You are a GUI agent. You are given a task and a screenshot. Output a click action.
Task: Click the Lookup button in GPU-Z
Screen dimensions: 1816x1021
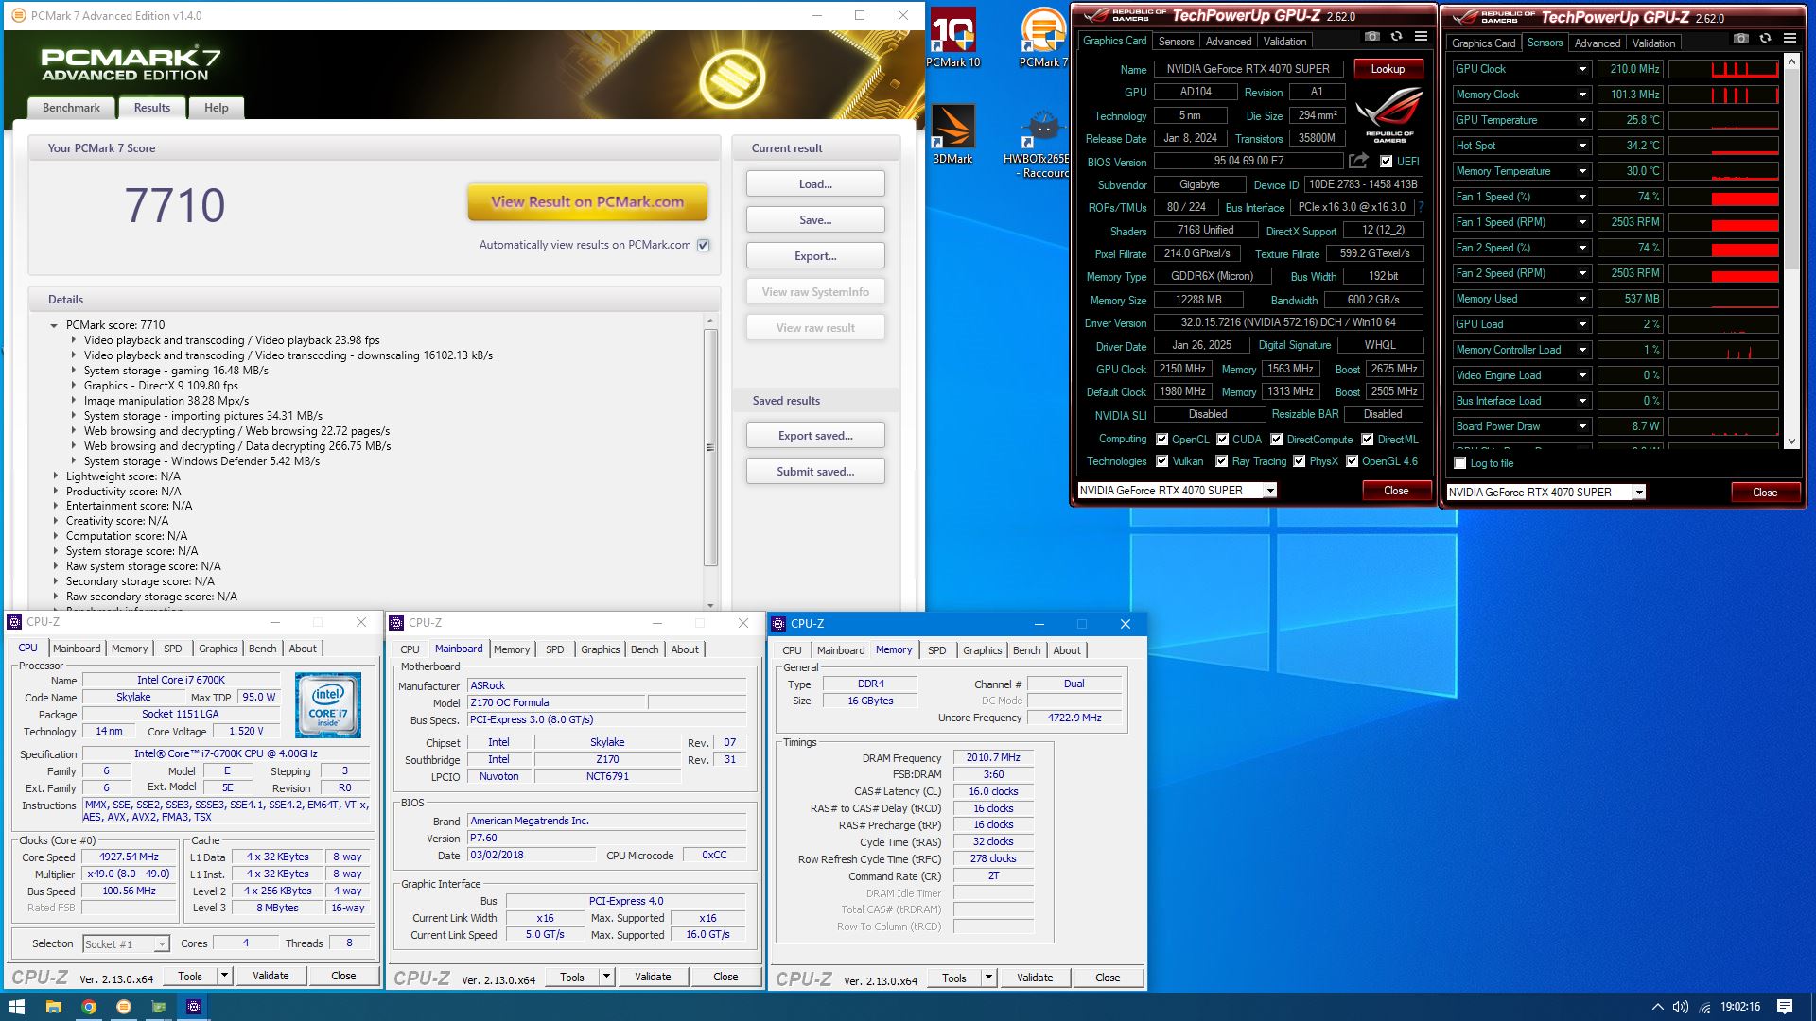(1388, 69)
